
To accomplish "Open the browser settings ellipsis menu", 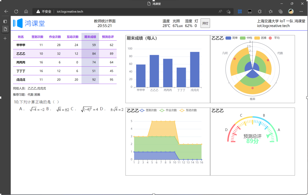I will [301, 12].
